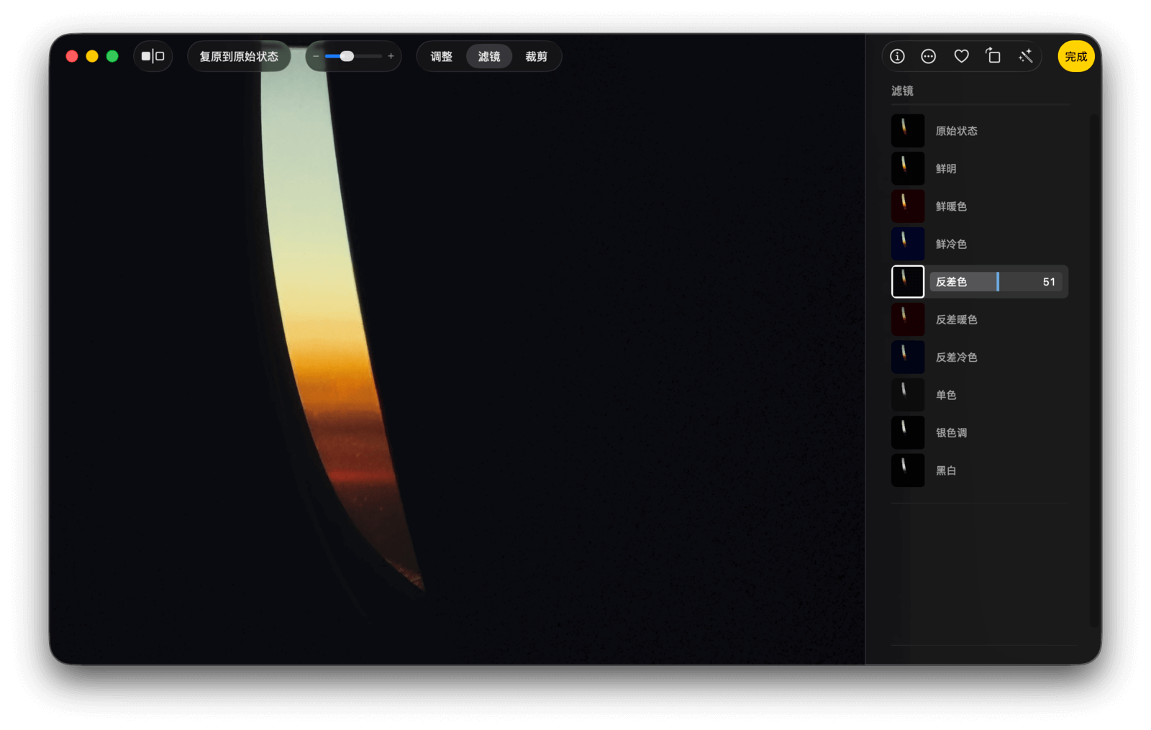
Task: Click the zoom in plus icon
Action: pos(391,56)
